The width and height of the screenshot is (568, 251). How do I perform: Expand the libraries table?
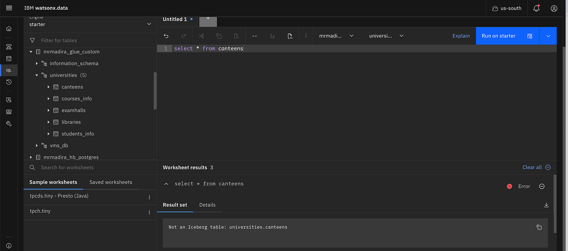[x=49, y=122]
